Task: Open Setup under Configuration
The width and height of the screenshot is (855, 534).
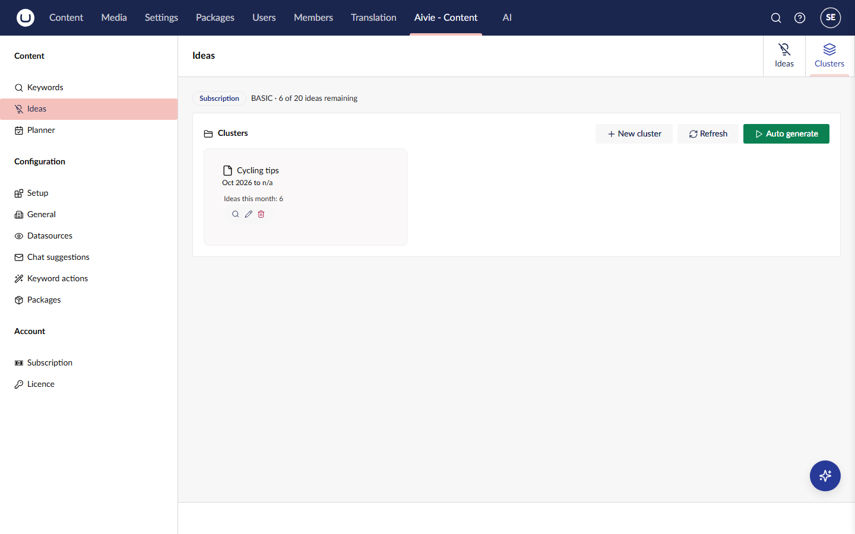Action: click(x=89, y=193)
